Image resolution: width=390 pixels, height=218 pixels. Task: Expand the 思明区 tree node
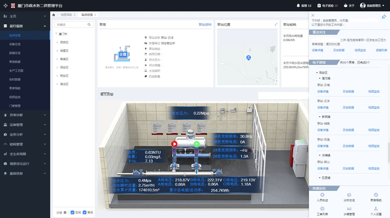[x=57, y=42]
